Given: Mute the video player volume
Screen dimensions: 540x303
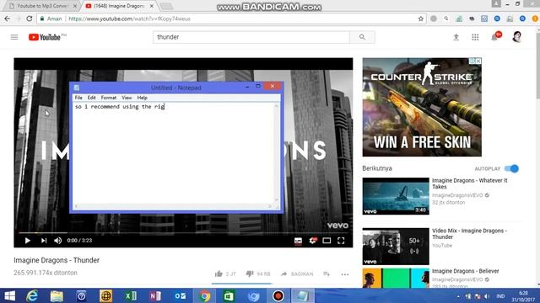Looking at the screenshot, I should (x=58, y=241).
